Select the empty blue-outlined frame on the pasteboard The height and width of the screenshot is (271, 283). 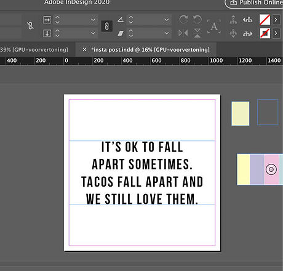(268, 112)
